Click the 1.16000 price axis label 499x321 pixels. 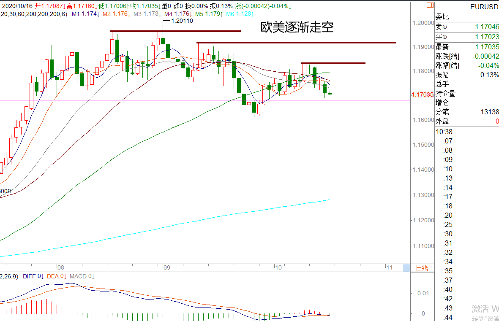tap(423, 120)
